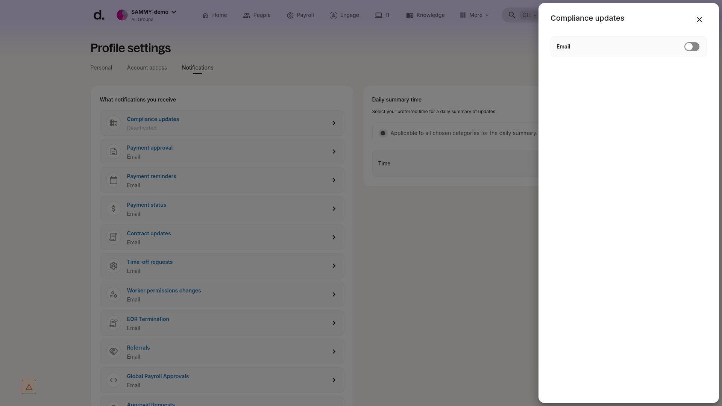Click the 'Deactivated' status text

click(142, 128)
